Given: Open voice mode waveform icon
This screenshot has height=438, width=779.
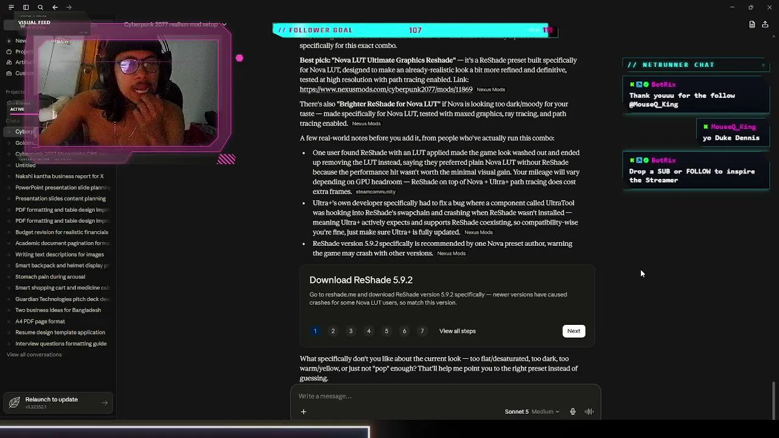Looking at the screenshot, I should click(x=589, y=412).
